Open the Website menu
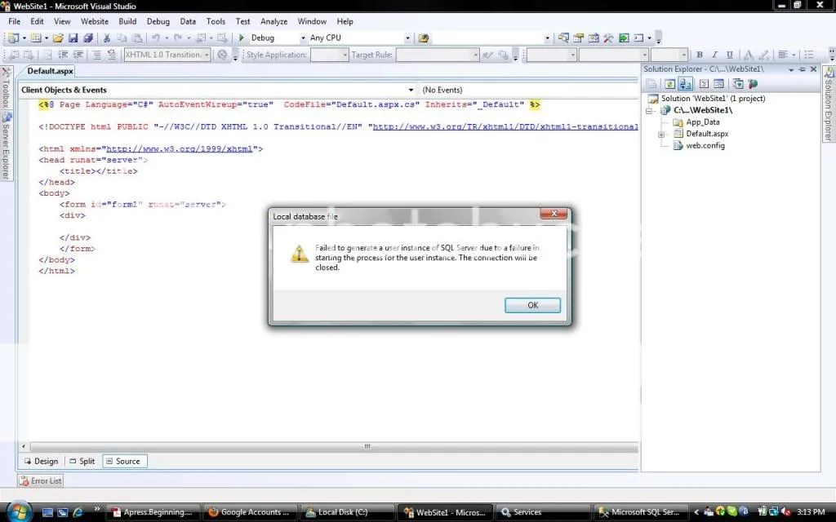The image size is (836, 522). (94, 21)
